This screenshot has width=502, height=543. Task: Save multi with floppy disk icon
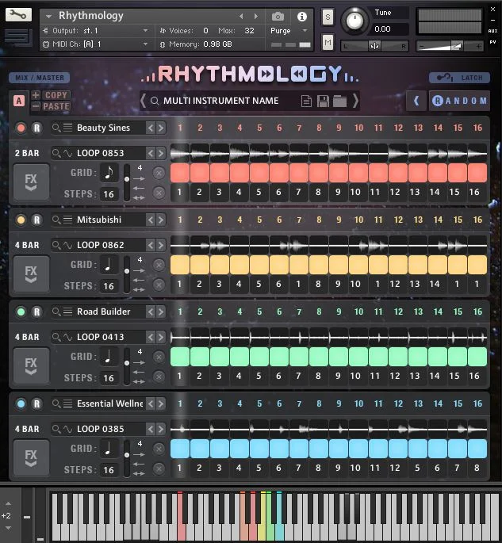tap(323, 101)
